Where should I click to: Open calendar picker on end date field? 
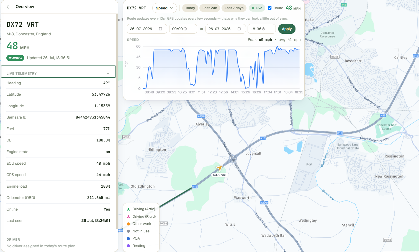[239, 29]
